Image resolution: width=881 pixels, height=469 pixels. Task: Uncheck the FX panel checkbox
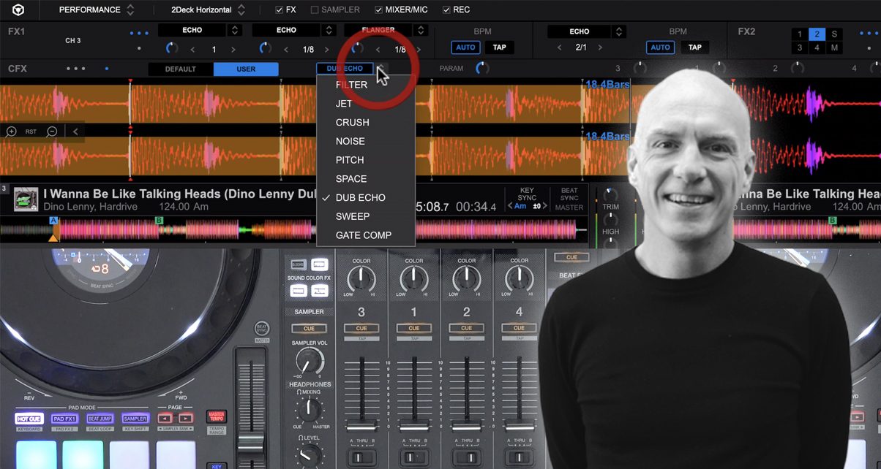coord(280,10)
